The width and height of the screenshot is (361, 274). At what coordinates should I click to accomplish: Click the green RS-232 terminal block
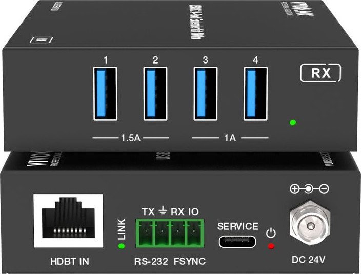pyautogui.click(x=170, y=233)
